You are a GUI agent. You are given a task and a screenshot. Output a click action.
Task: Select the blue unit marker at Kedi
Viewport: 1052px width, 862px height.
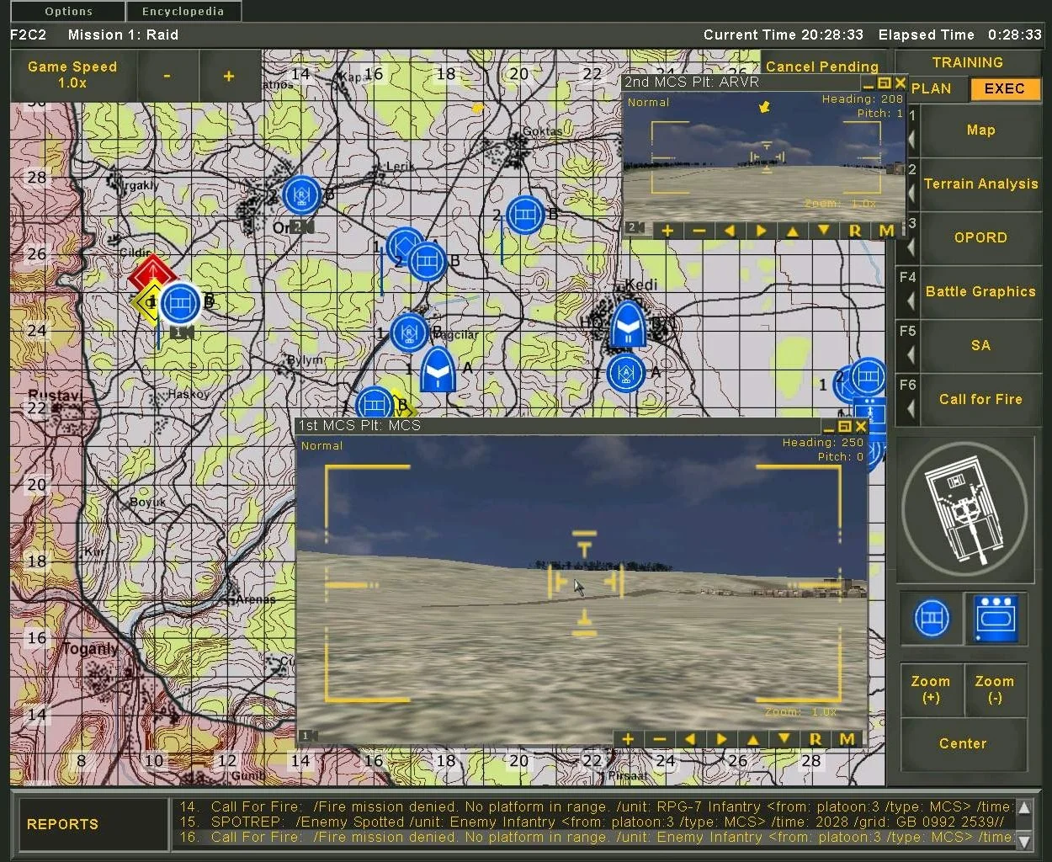coord(628,325)
